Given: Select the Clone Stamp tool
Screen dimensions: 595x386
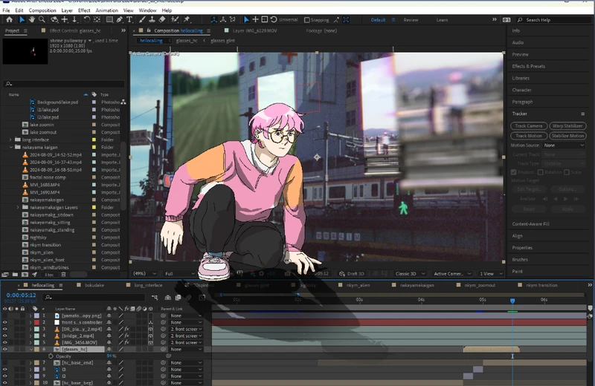Looking at the screenshot, I should [x=152, y=20].
